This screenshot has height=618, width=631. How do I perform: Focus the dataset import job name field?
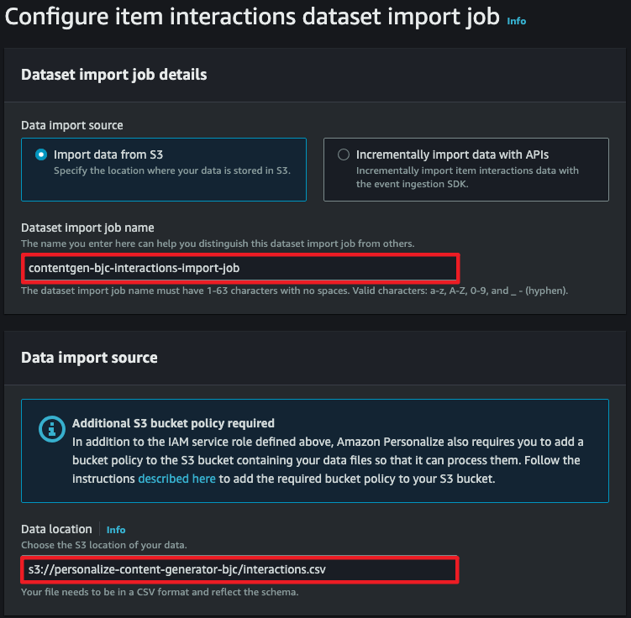[240, 268]
